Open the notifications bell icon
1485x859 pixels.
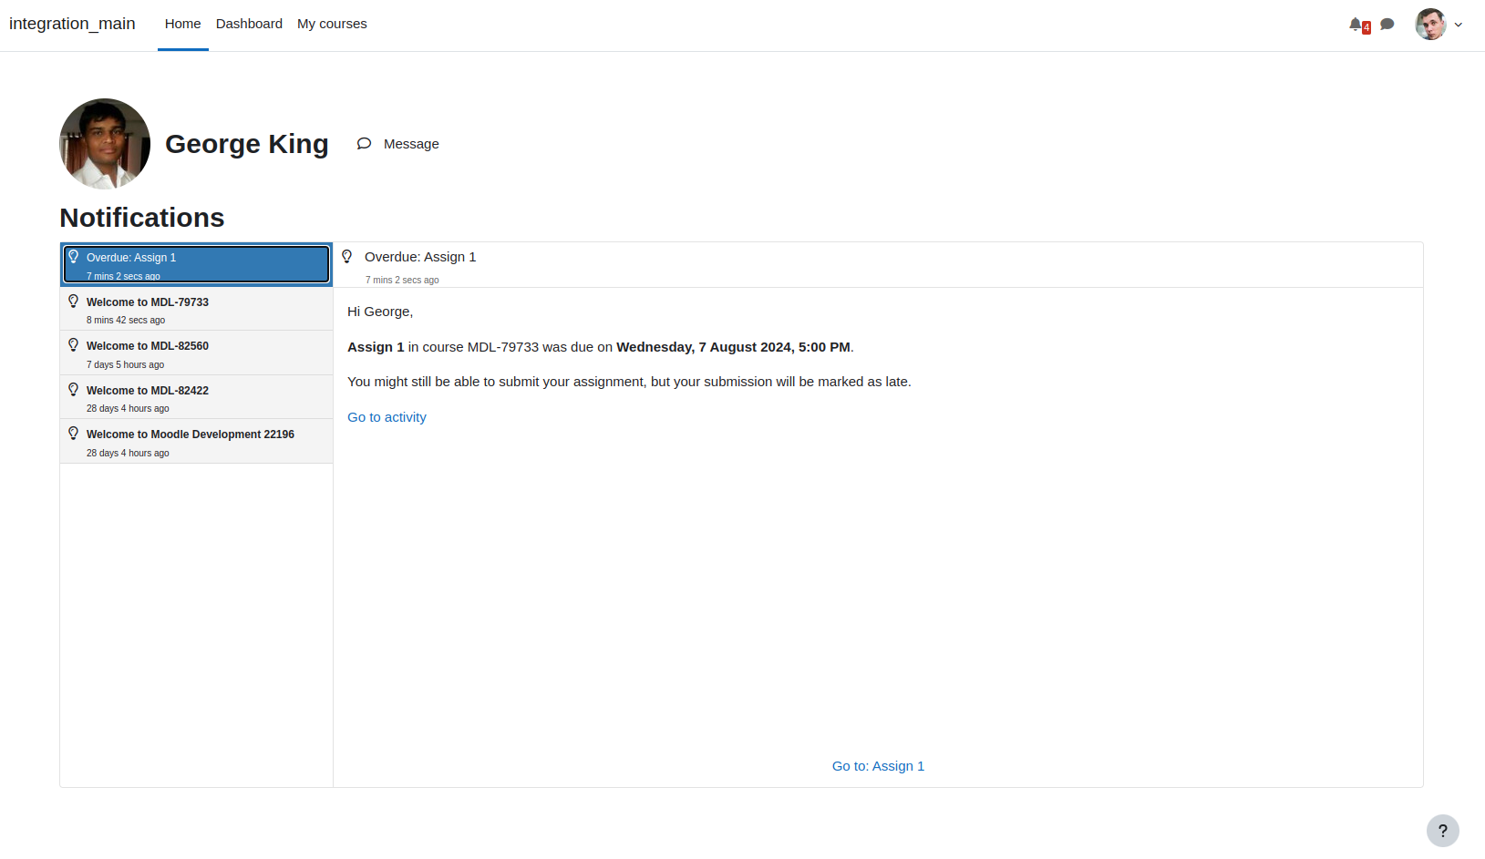pos(1356,25)
